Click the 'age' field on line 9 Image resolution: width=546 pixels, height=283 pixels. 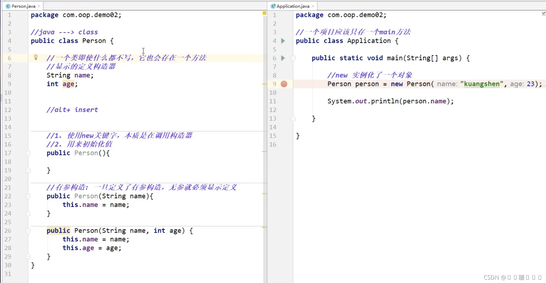tap(68, 84)
